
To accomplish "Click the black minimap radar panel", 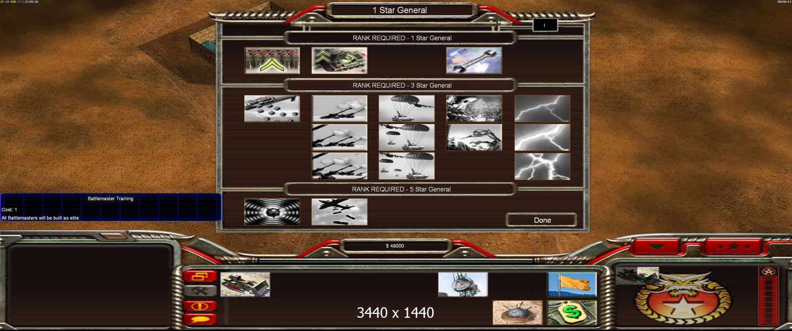I will 91,285.
